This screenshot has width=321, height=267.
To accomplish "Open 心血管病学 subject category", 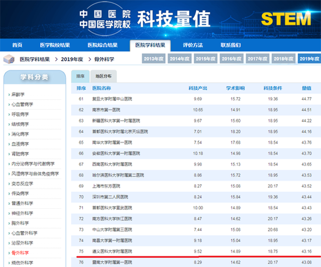I will coord(22,104).
